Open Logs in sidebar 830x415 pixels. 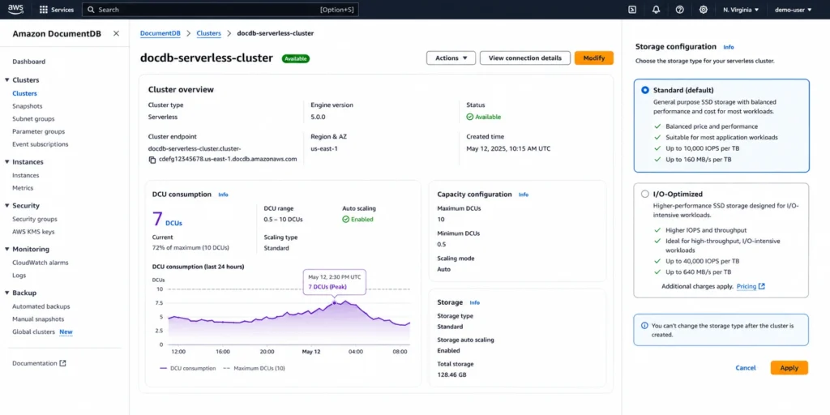19,276
